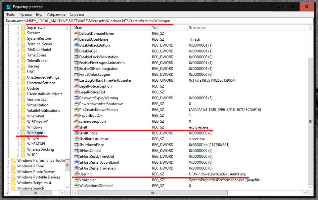Sort values by Имя column header
This screenshot has width=318, height=200.
point(111,28)
